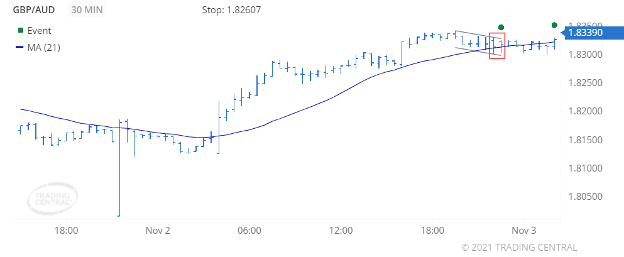Click the 1.80500 price axis label
This screenshot has height=257, width=624.
tap(584, 196)
